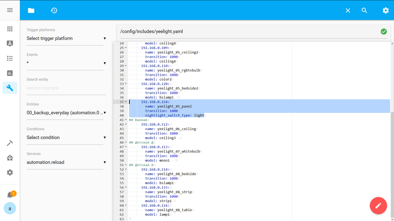Image resolution: width=394 pixels, height=221 pixels.
Task: Open the overview grid icon in the sidebar
Action: [10, 29]
